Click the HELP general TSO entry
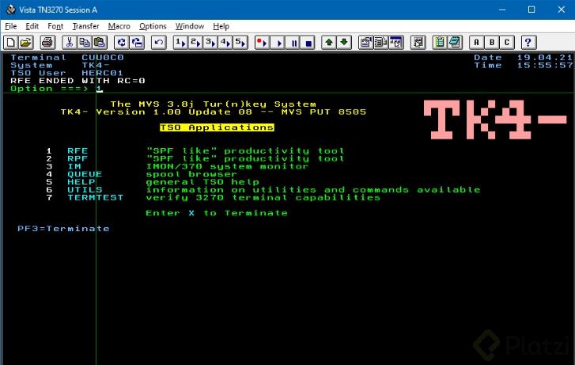This screenshot has height=365, width=575. tap(81, 182)
